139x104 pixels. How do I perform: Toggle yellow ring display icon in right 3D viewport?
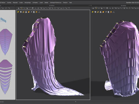click(x=98, y=12)
